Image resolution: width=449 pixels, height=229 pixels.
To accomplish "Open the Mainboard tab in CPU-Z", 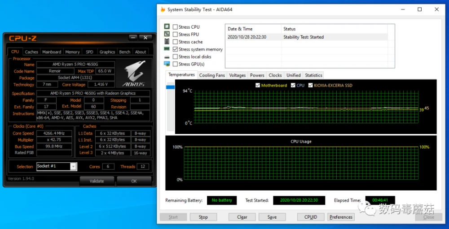I will pos(52,52).
